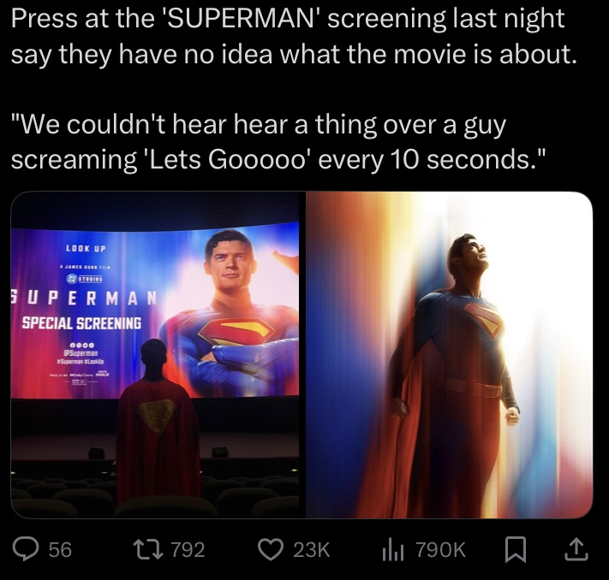Open the special screening theater photo
The height and width of the screenshot is (580, 609).
[155, 355]
